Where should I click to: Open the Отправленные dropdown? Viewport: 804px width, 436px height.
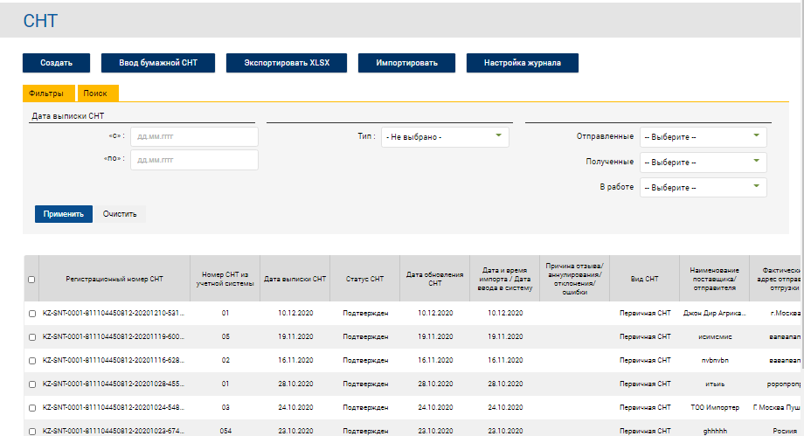click(703, 137)
